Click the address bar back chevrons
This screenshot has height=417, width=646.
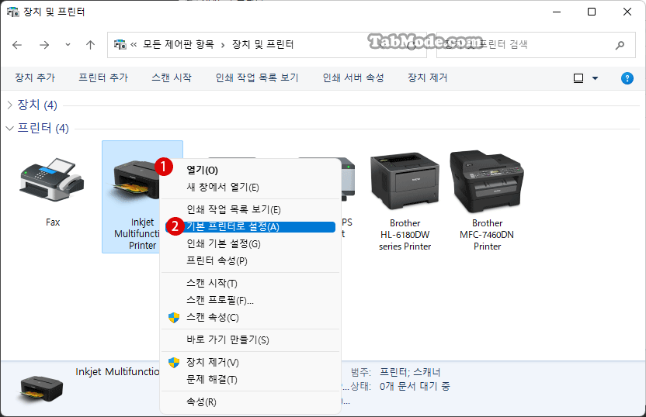[134, 44]
